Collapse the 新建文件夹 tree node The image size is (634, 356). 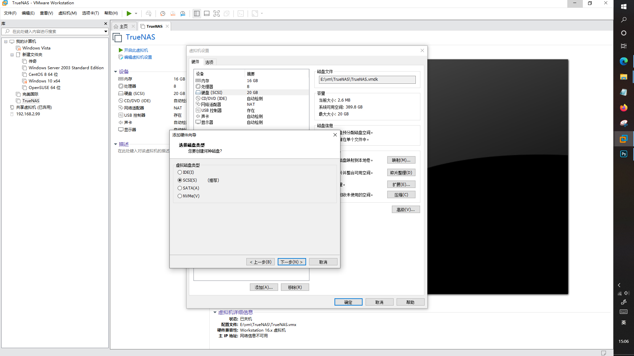point(12,55)
